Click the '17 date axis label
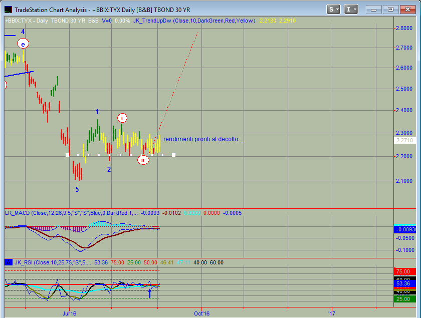 tap(332, 313)
